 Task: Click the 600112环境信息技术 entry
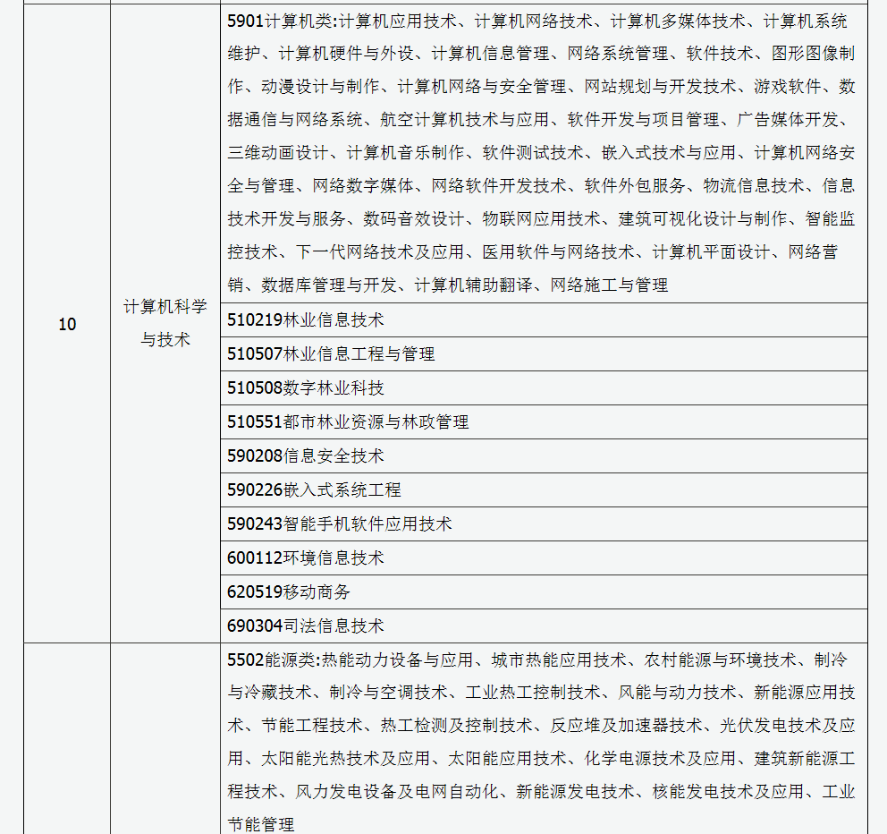coord(305,558)
